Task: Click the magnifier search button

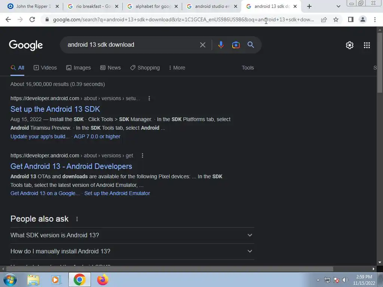Action: point(251,45)
